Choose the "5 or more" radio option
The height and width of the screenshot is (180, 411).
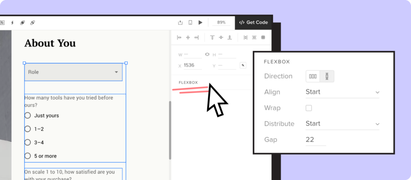(x=28, y=156)
